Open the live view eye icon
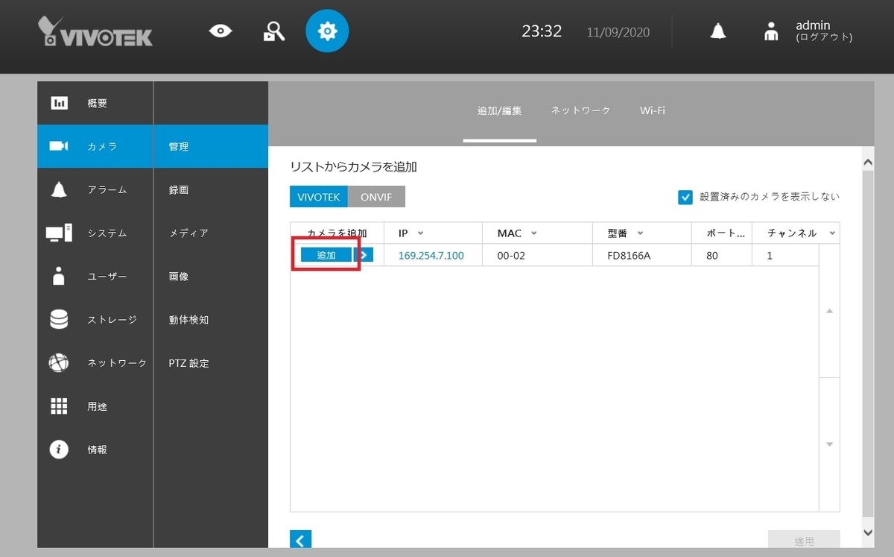Screen dimensions: 894x557 click(221, 31)
